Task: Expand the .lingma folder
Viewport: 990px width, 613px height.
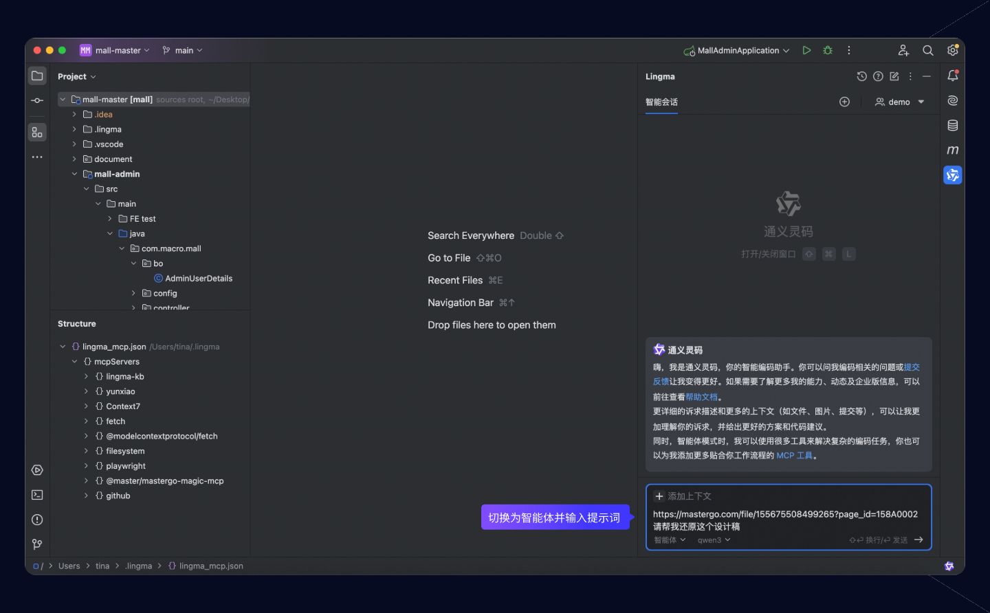Action: pos(75,129)
